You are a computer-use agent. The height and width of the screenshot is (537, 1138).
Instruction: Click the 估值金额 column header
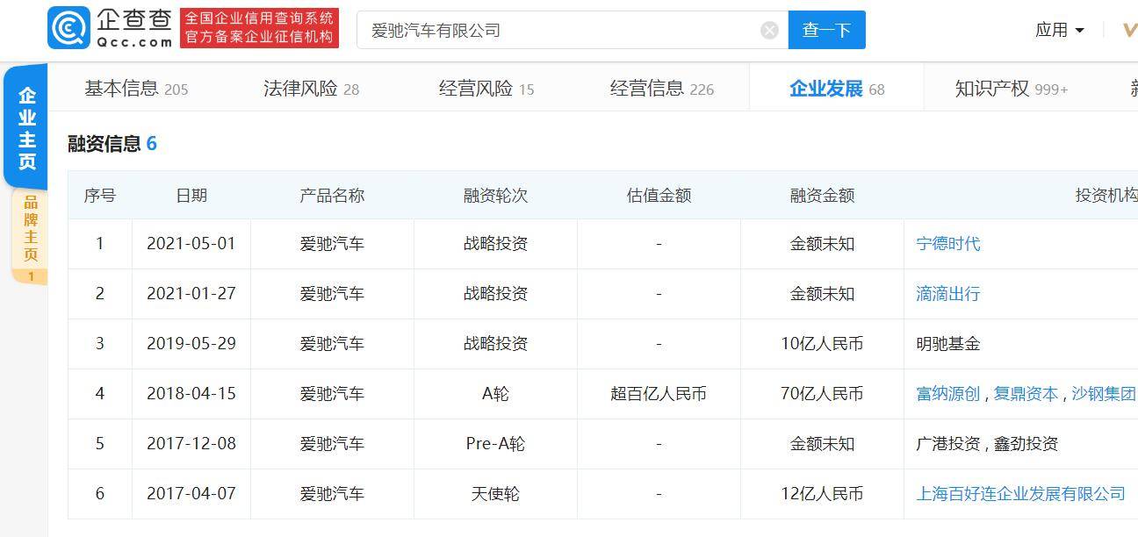659,195
